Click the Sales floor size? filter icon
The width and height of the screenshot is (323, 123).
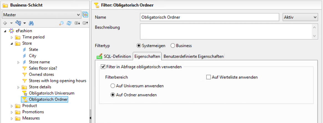(24, 68)
